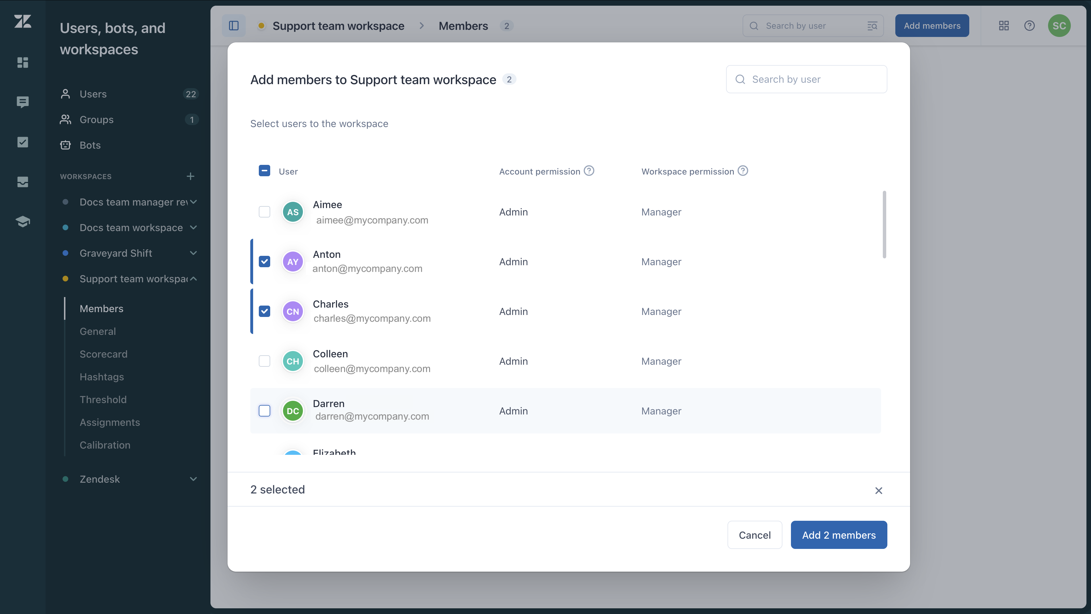Click Account permission help icon
The image size is (1091, 614).
[x=589, y=171]
